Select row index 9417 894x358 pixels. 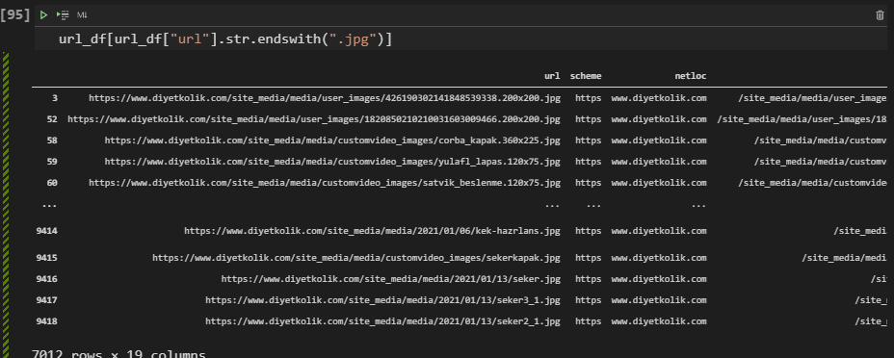(46, 300)
